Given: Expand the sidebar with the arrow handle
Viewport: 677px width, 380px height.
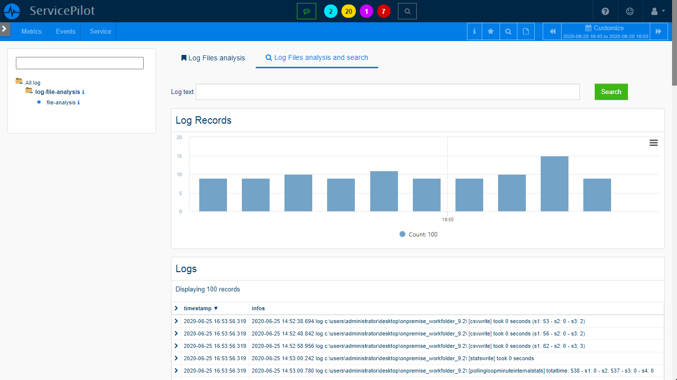Looking at the screenshot, I should coord(4,29).
